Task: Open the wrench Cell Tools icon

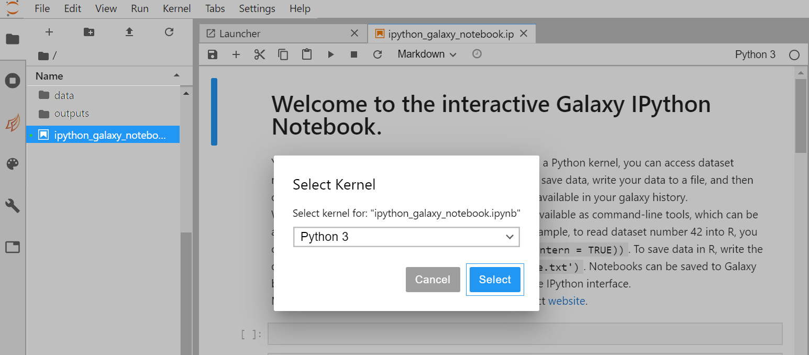Action: tap(13, 205)
